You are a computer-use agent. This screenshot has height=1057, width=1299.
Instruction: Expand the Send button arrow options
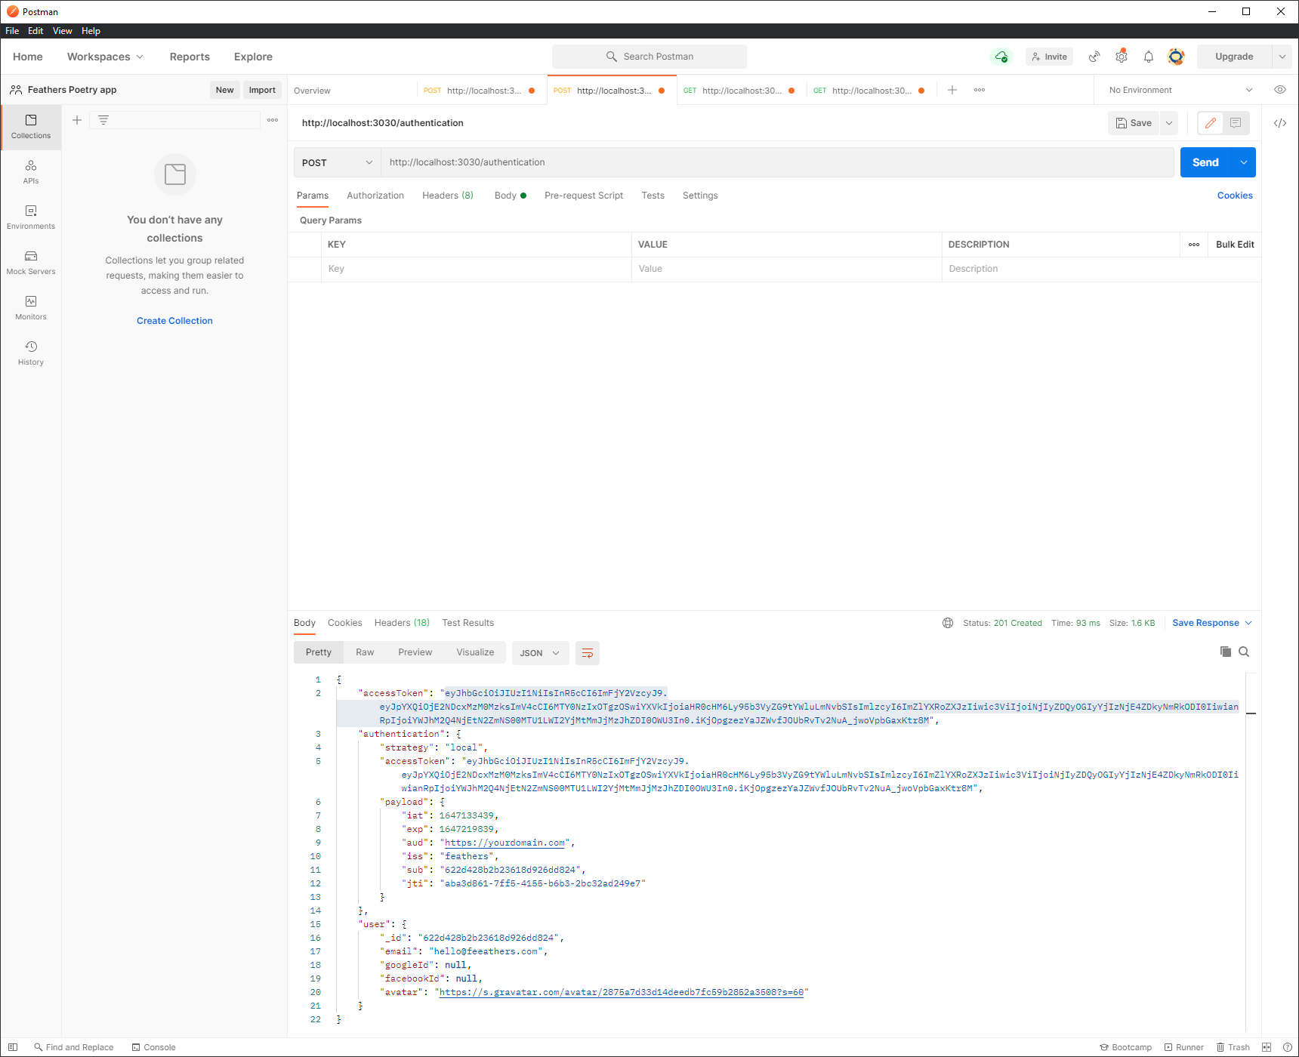pyautogui.click(x=1244, y=162)
